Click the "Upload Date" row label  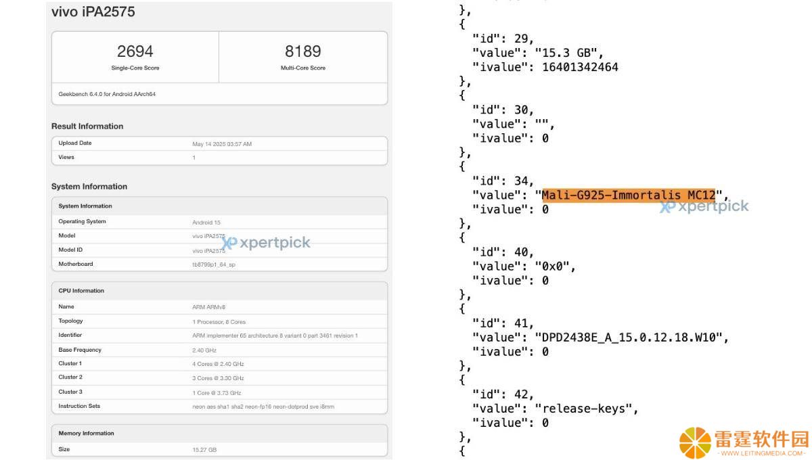(75, 143)
